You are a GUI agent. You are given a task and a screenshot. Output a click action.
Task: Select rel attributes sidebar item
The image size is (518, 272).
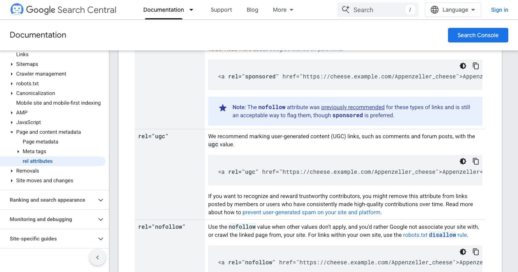tap(38, 161)
